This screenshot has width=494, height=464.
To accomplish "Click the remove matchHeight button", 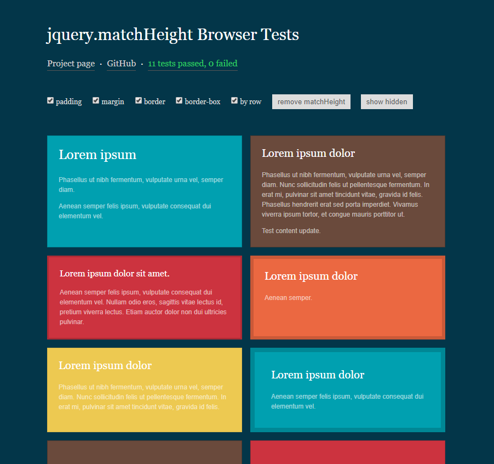I will coord(311,101).
